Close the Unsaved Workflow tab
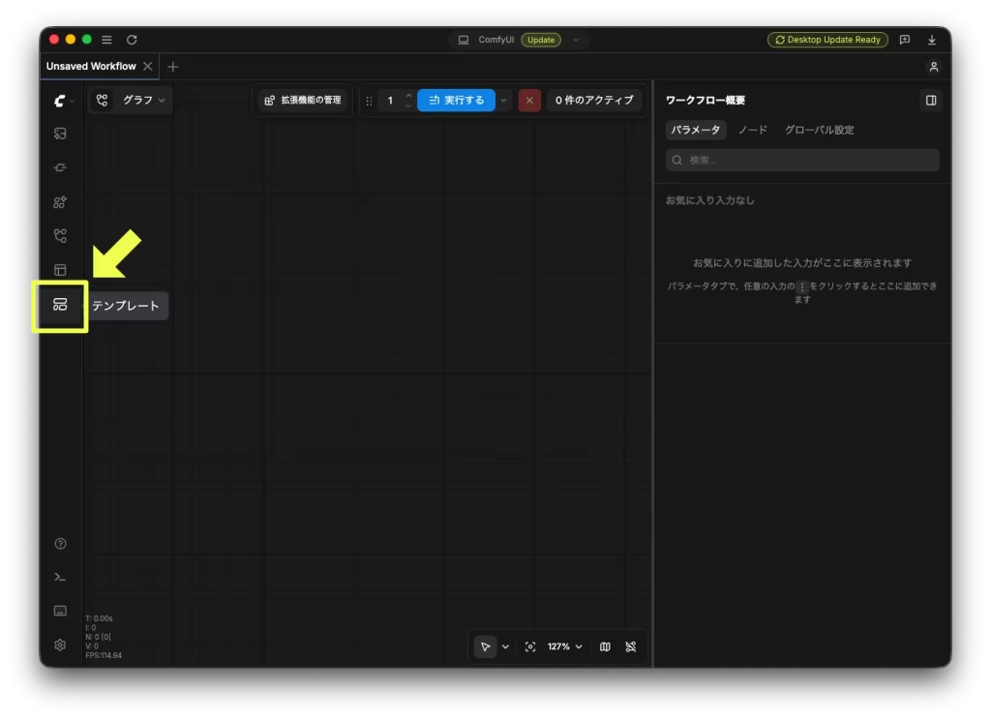 point(147,66)
